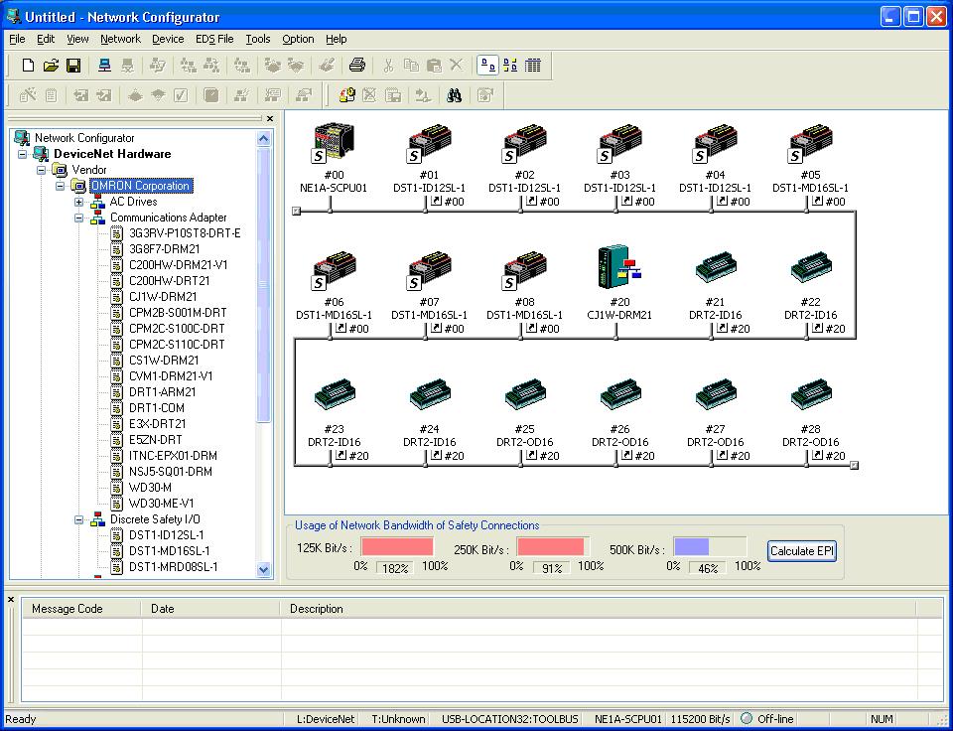This screenshot has height=731, width=953.
Task: Select the DRT2-ID16 device #22 icon
Action: point(810,267)
